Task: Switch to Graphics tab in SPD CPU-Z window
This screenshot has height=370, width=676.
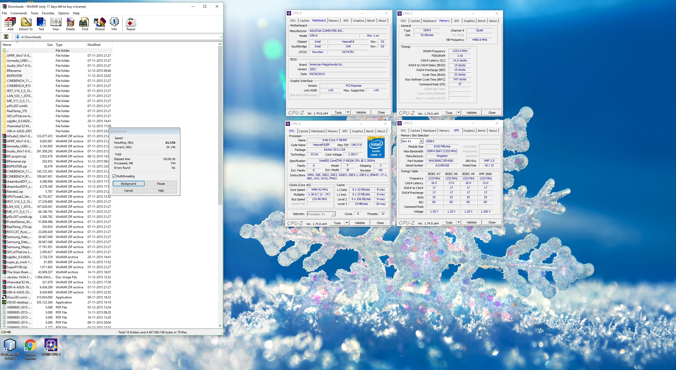Action: point(469,131)
